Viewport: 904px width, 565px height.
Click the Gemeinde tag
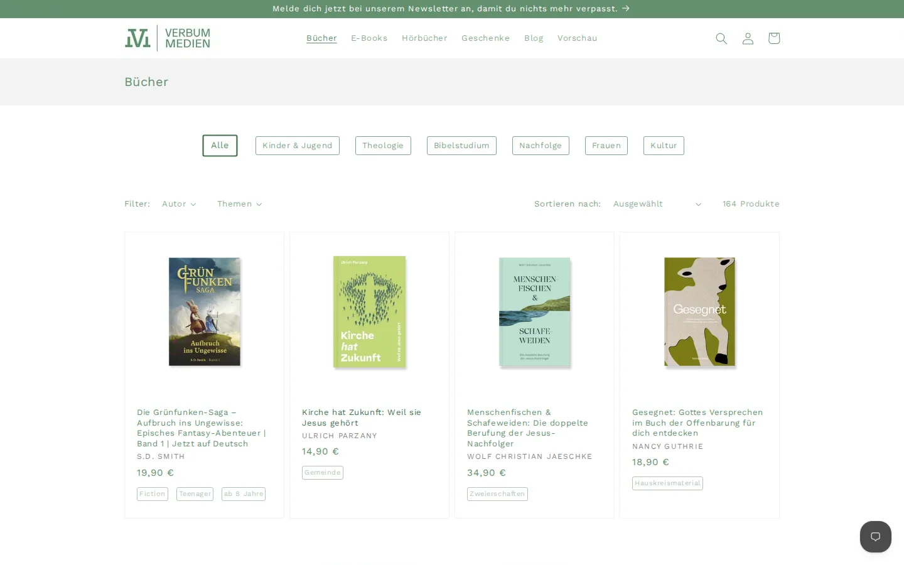[x=323, y=473]
